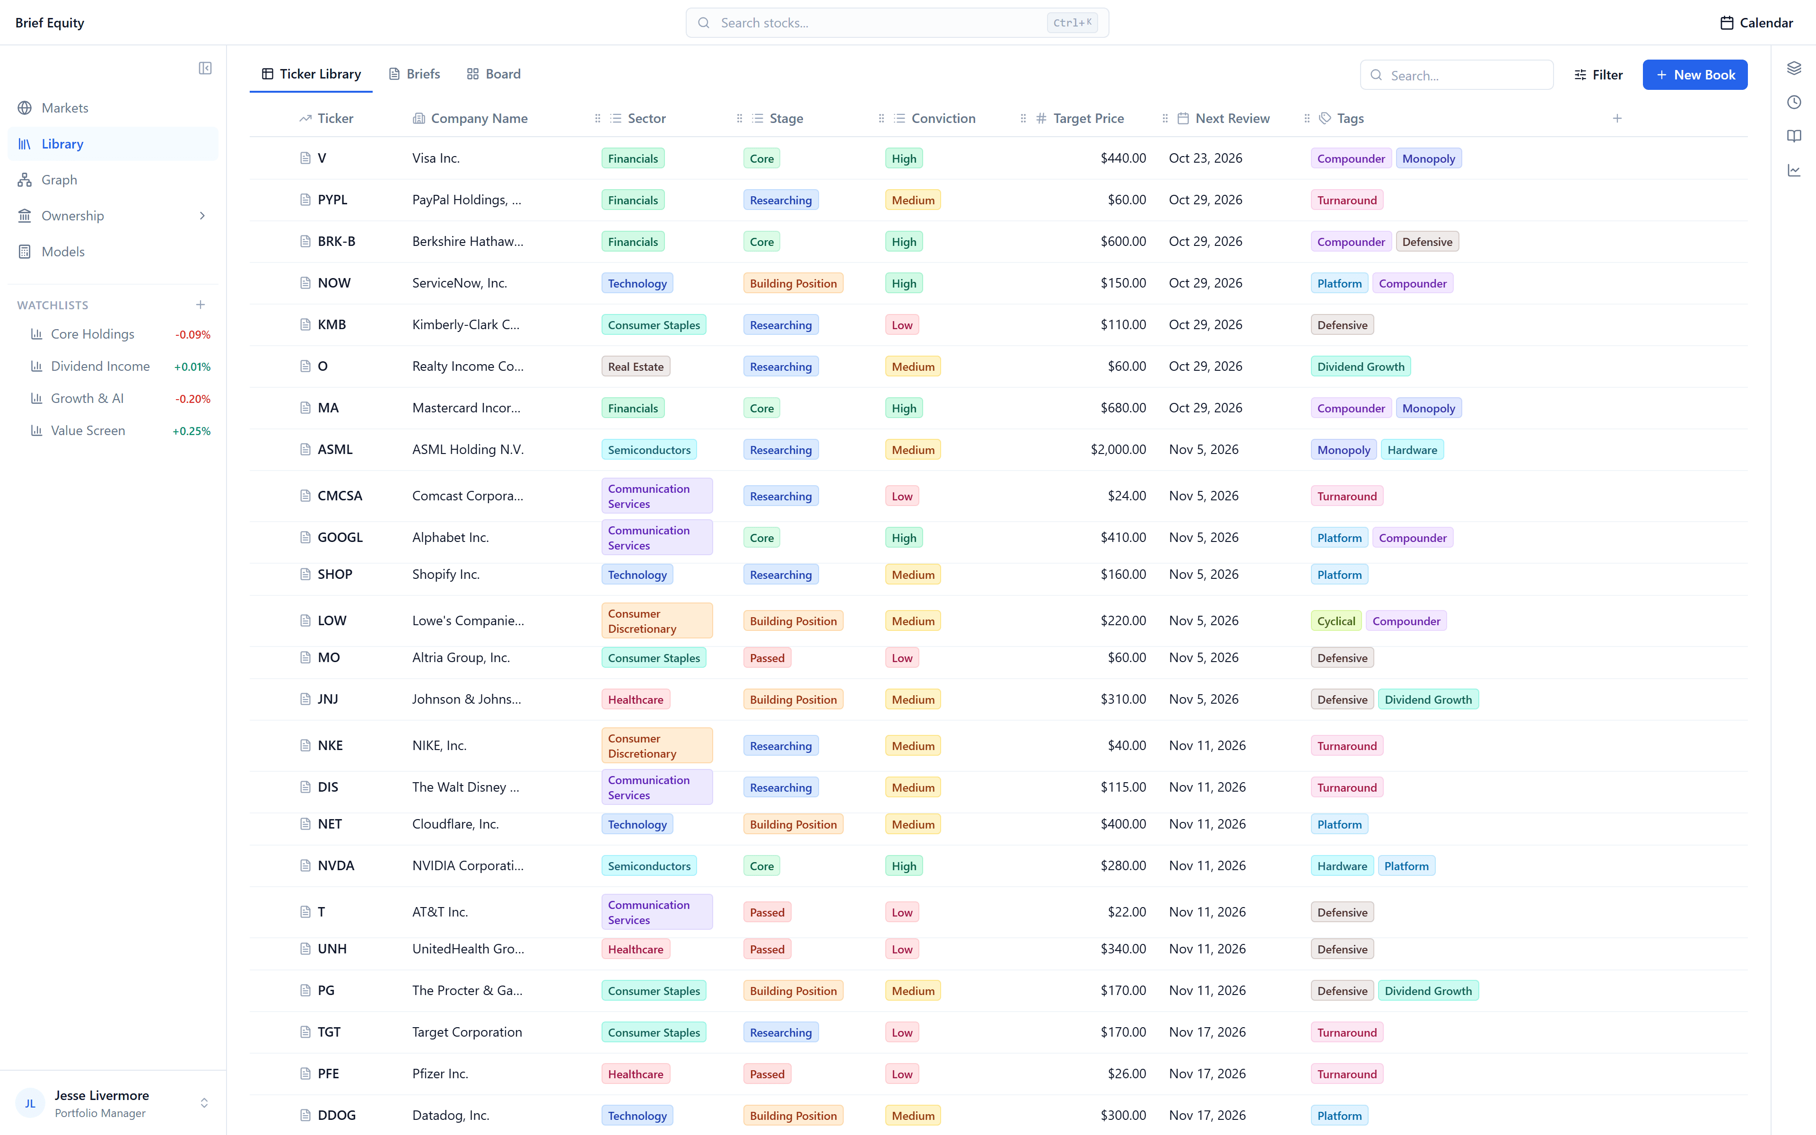Click the Building Position stage badge for NOW
The height and width of the screenshot is (1135, 1816).
793,283
